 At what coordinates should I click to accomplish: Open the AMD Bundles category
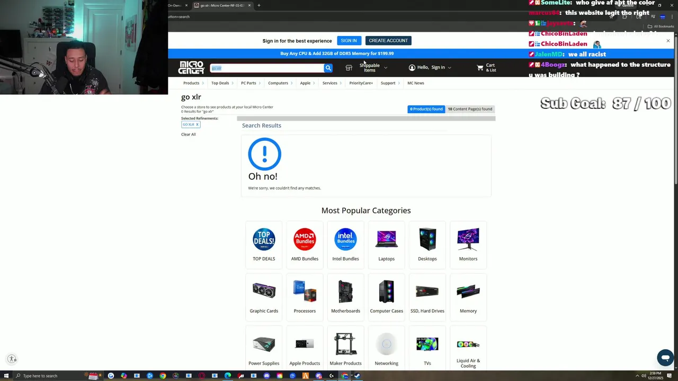305,244
